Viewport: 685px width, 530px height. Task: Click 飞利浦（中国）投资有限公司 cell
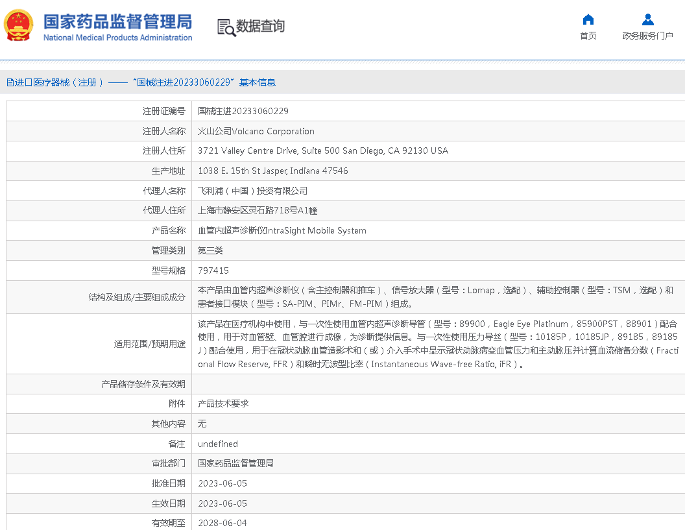coord(252,191)
